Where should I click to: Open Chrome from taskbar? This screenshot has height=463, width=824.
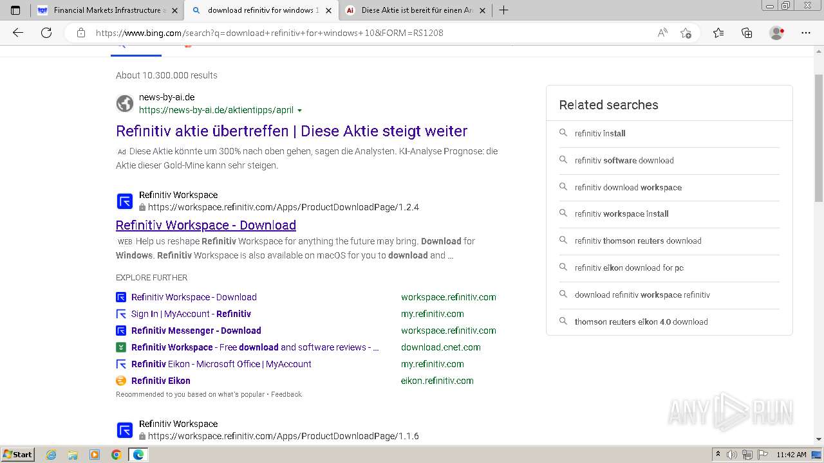pyautogui.click(x=117, y=455)
